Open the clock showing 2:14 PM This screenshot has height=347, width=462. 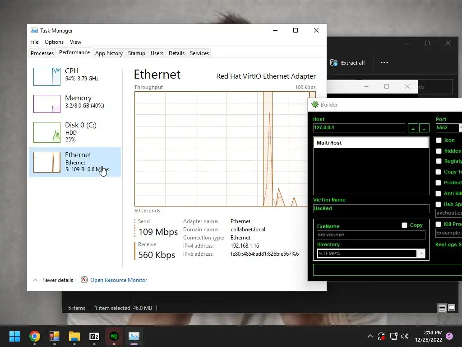(429, 336)
